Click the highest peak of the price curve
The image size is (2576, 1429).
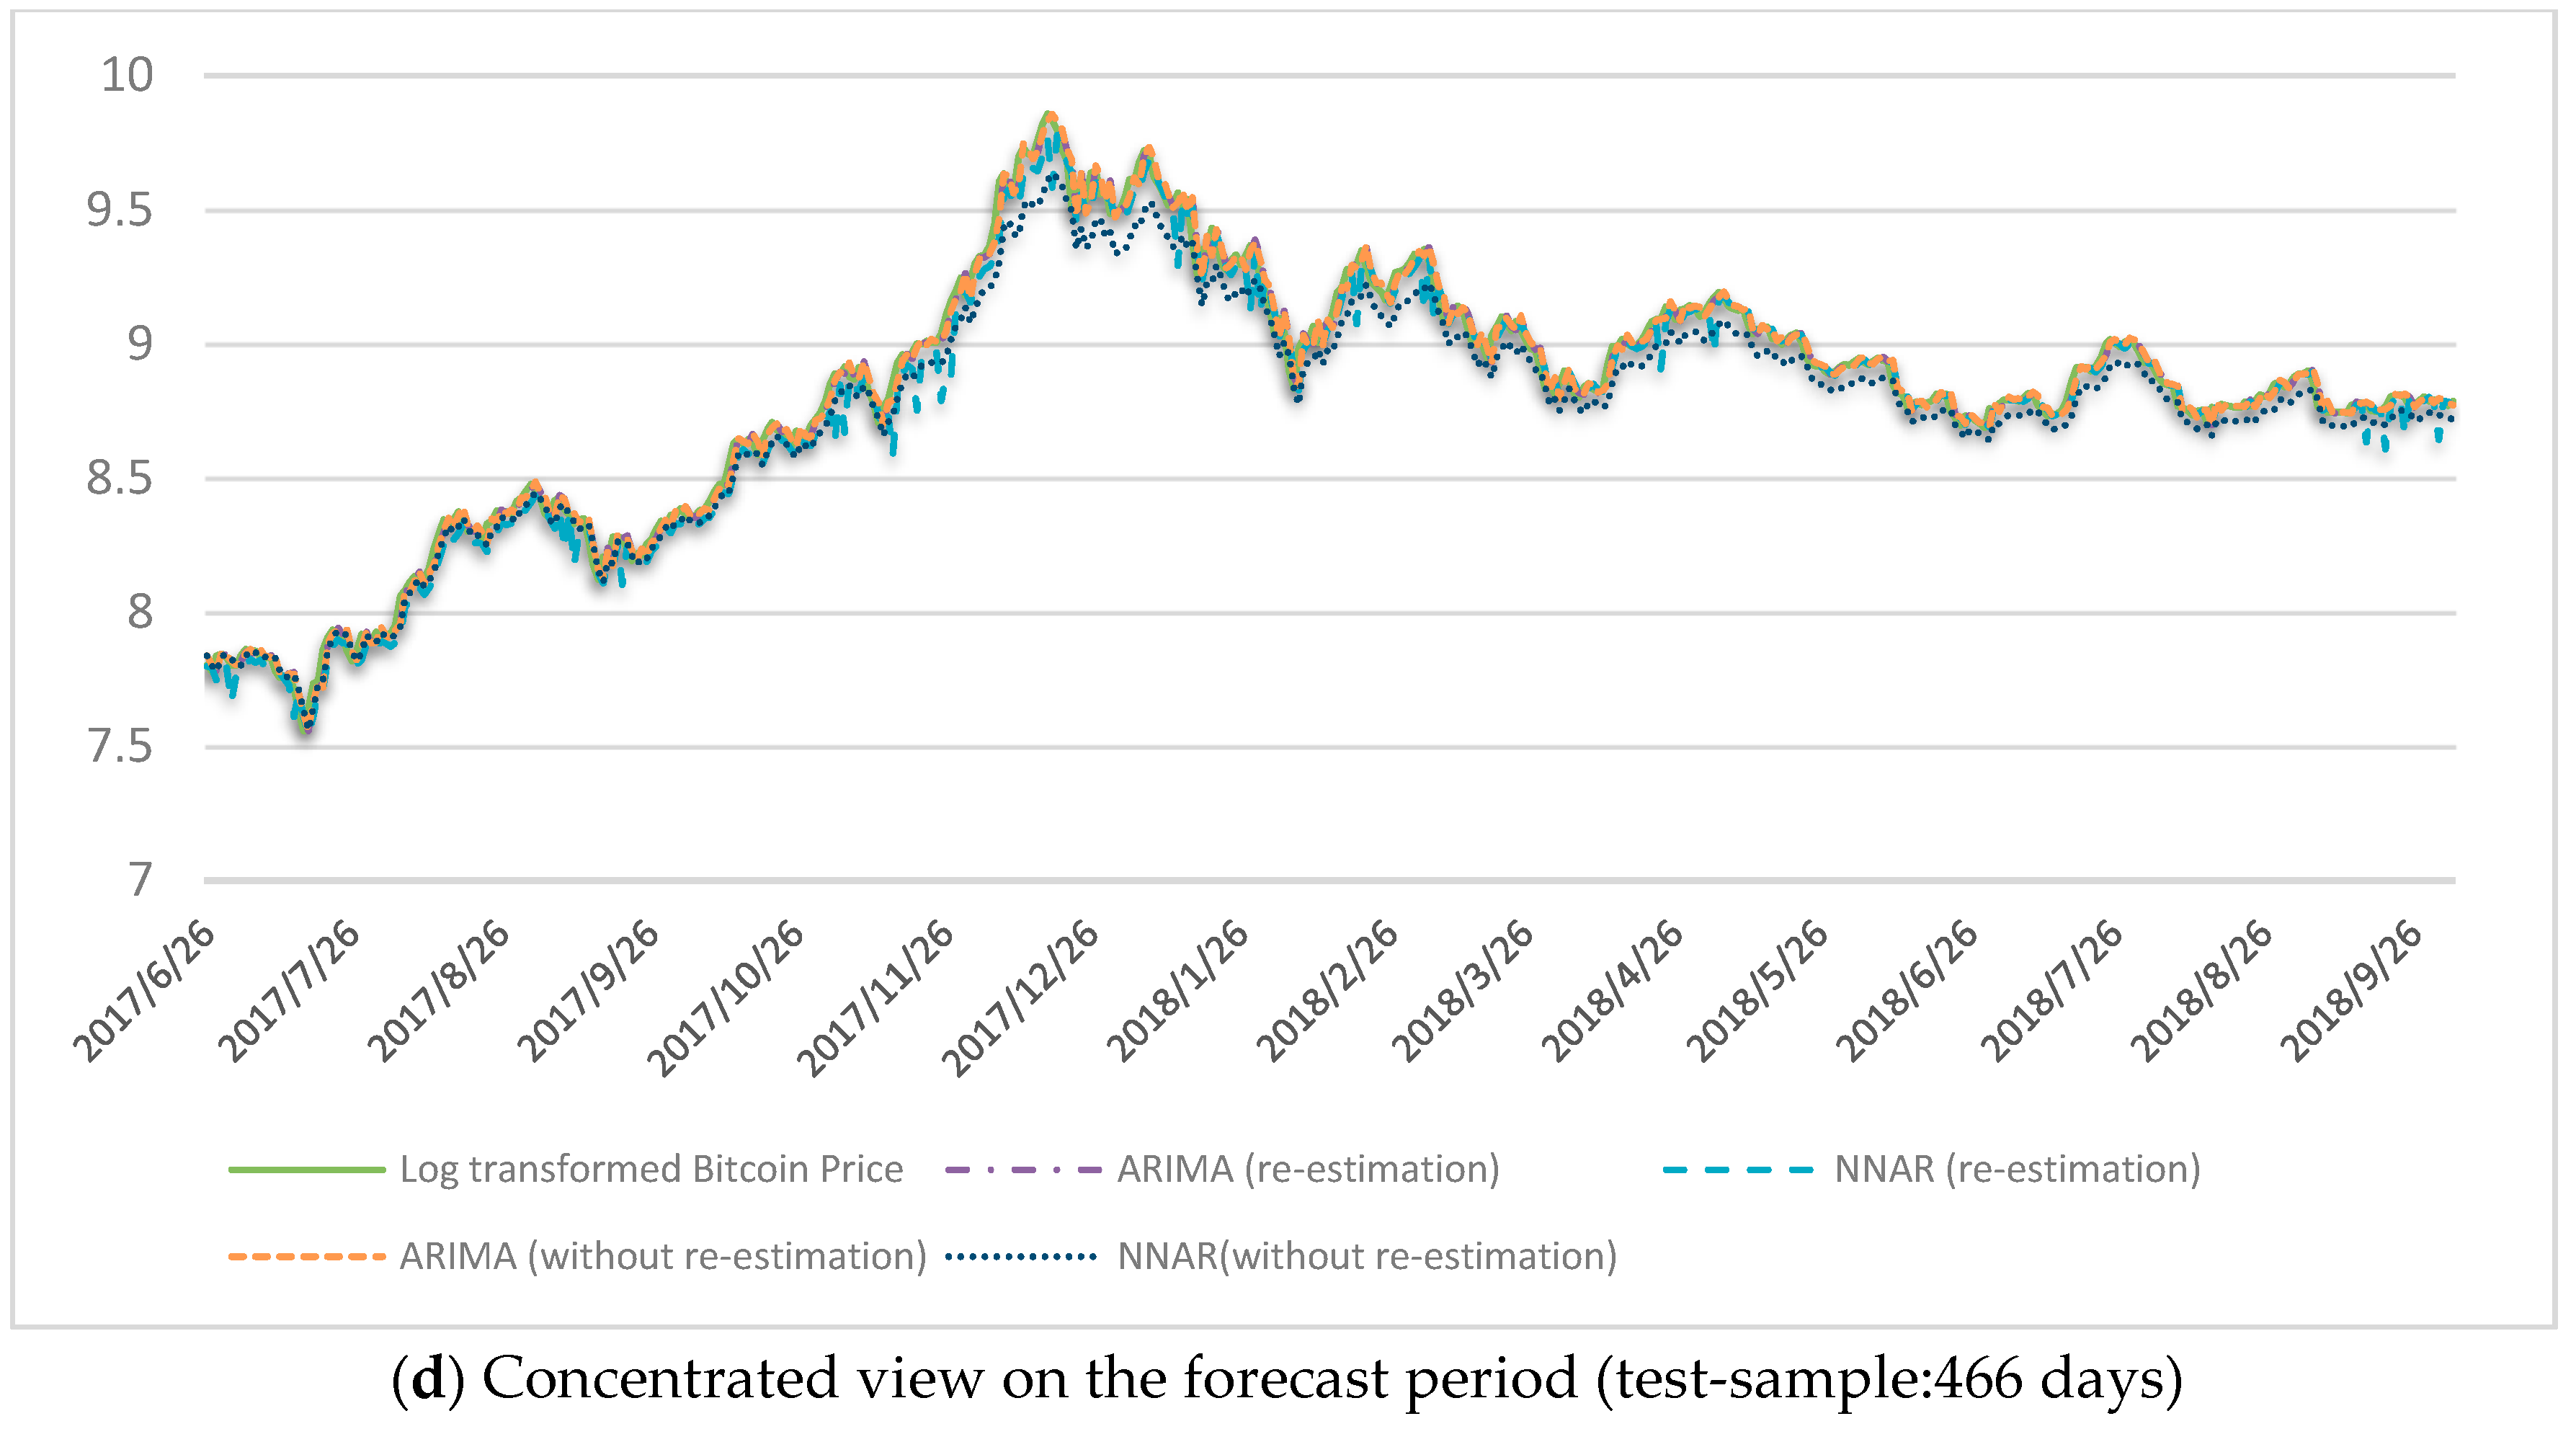(x=1049, y=116)
